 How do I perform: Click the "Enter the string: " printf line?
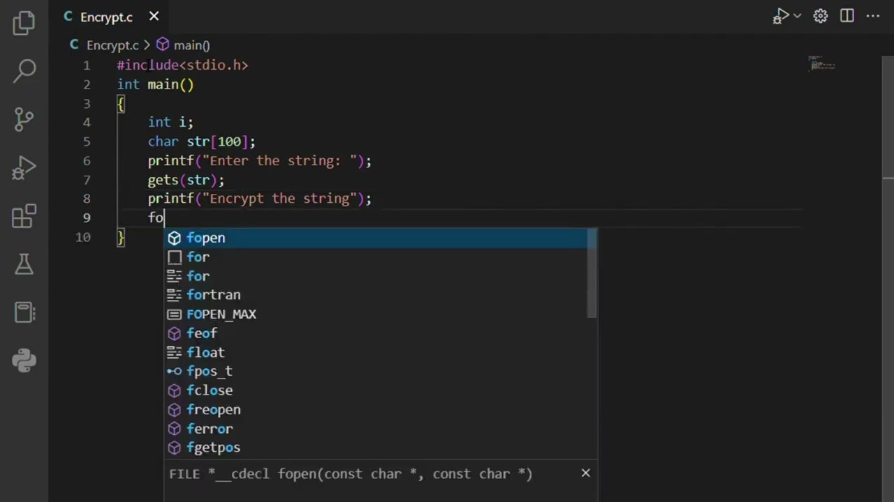tap(260, 161)
